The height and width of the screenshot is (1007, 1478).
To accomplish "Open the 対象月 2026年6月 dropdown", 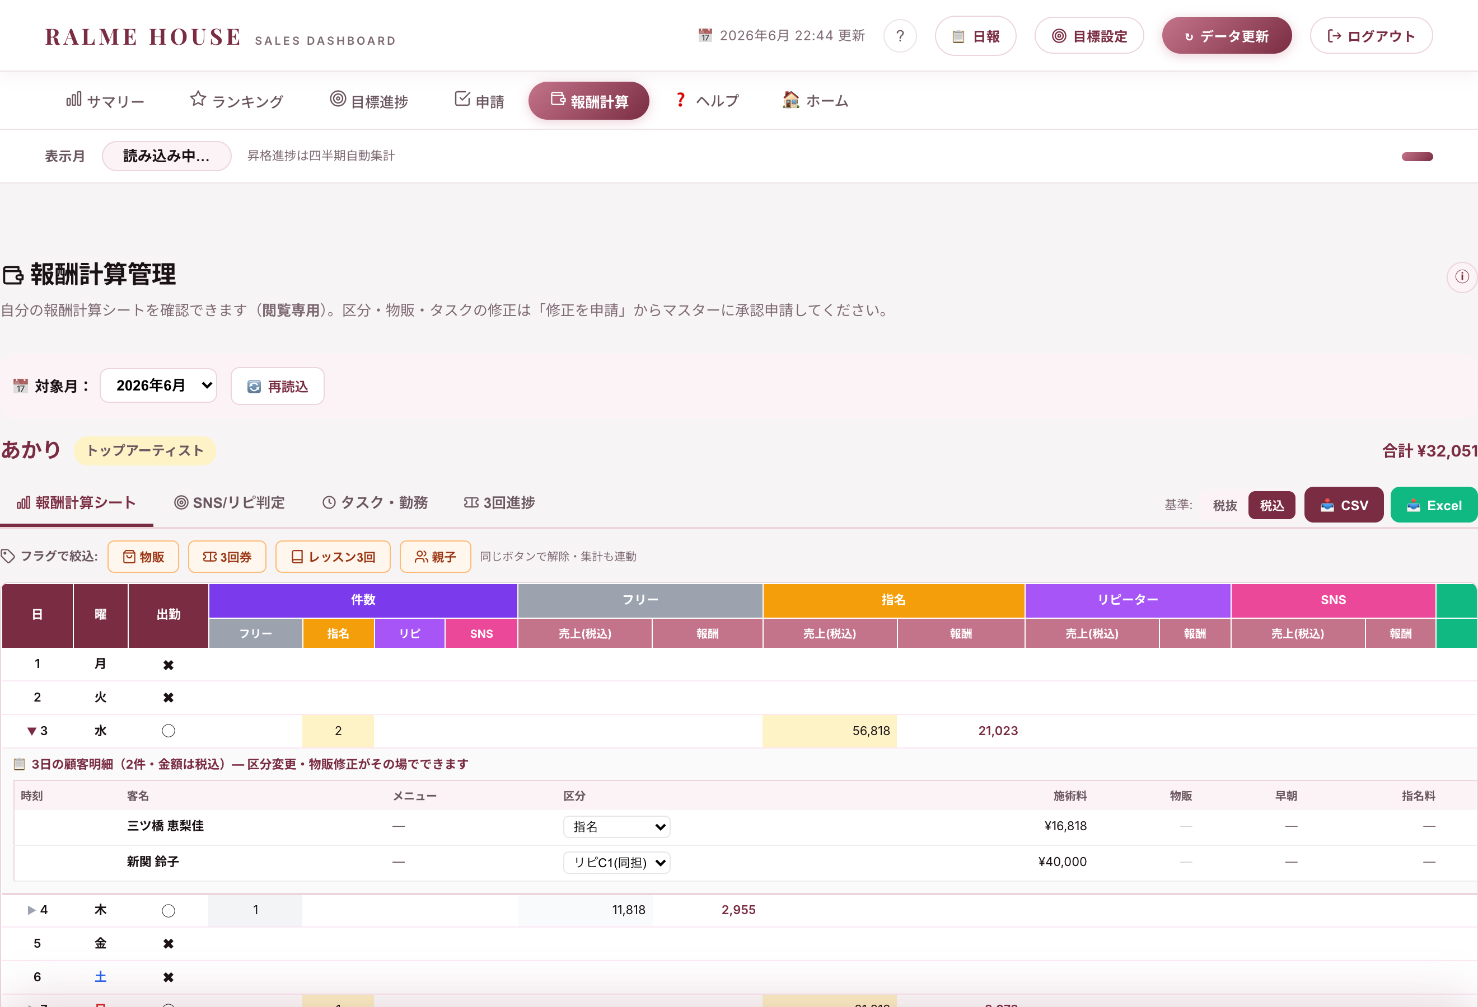I will tap(158, 385).
